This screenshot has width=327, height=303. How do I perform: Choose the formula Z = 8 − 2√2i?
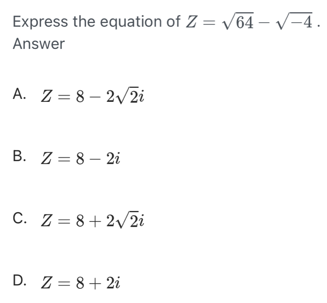92,96
